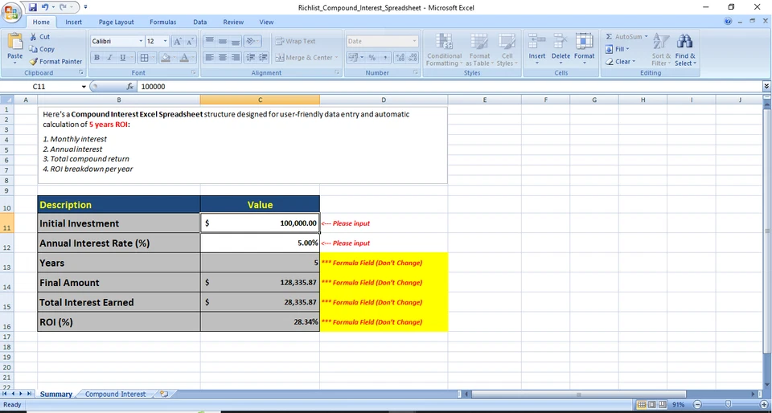
Task: Decrease the cell indent
Action: [251, 58]
